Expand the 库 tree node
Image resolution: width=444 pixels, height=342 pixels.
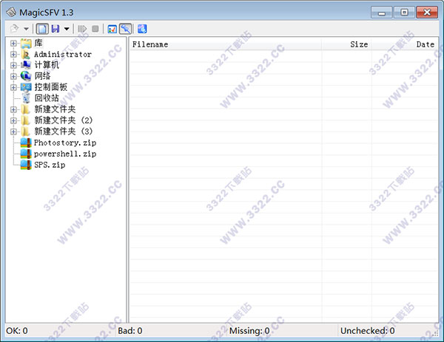click(x=13, y=43)
